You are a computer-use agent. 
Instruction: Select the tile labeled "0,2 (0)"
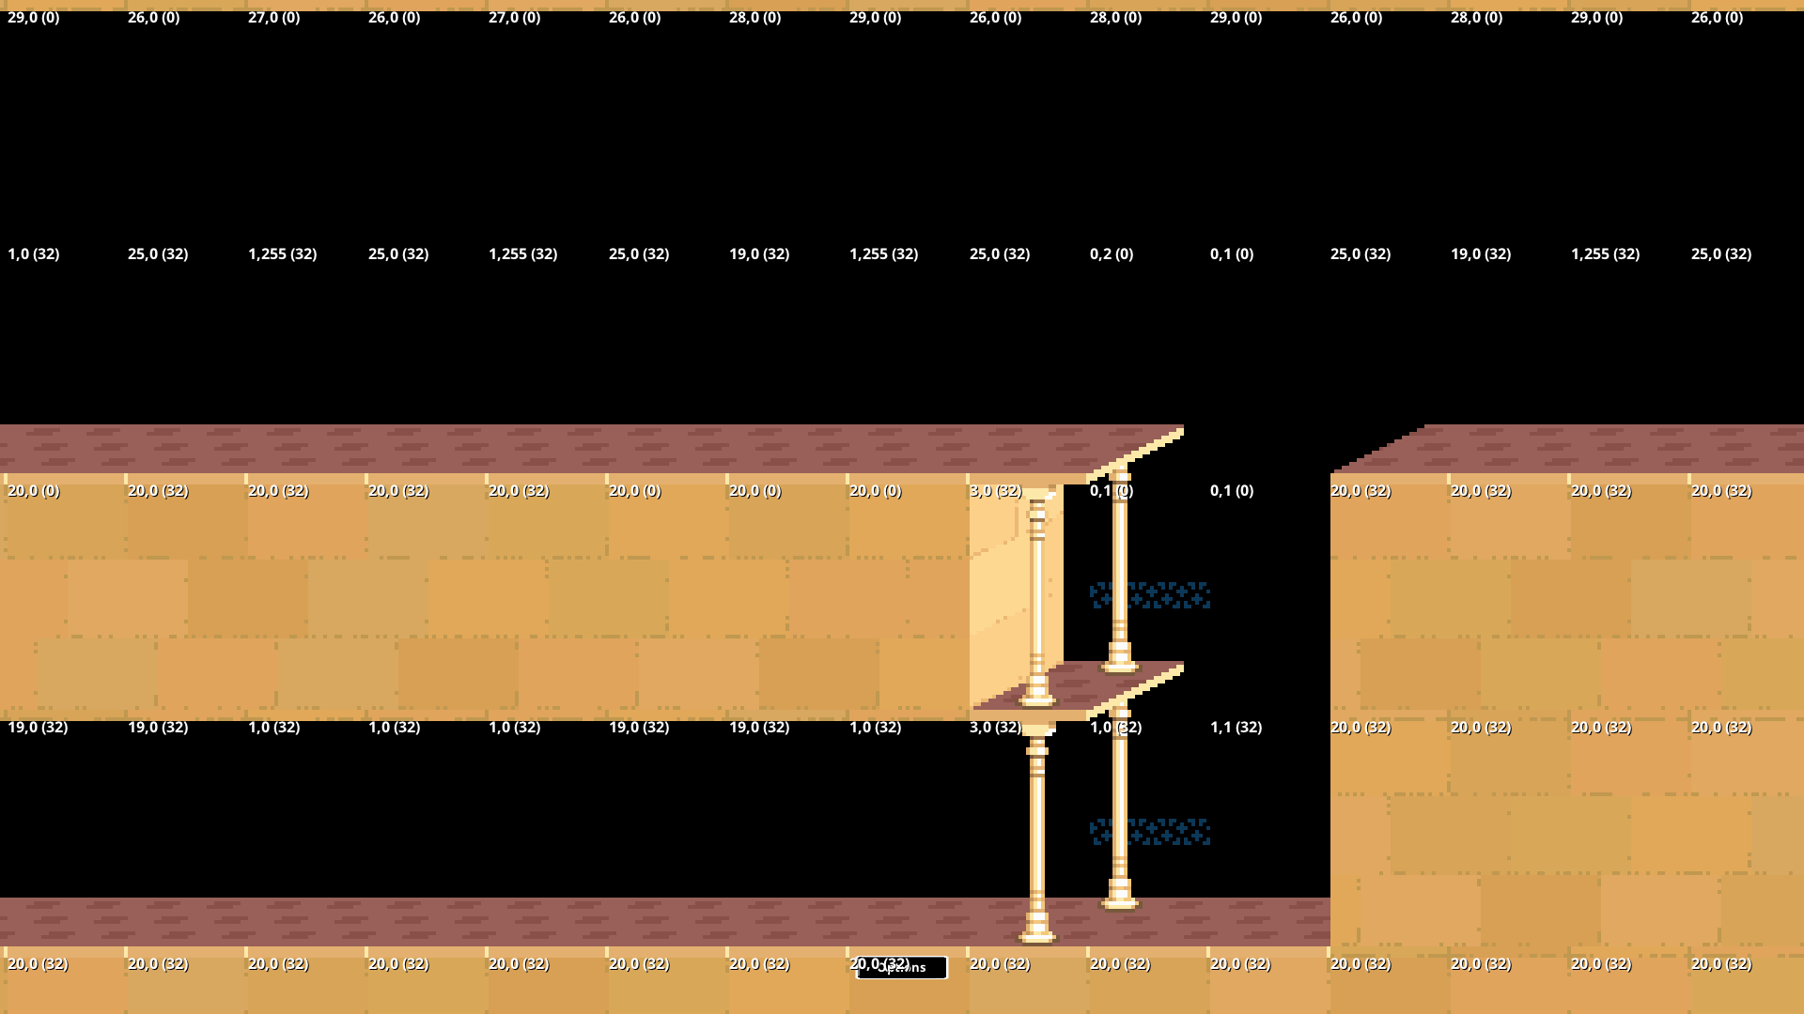[x=1112, y=253]
